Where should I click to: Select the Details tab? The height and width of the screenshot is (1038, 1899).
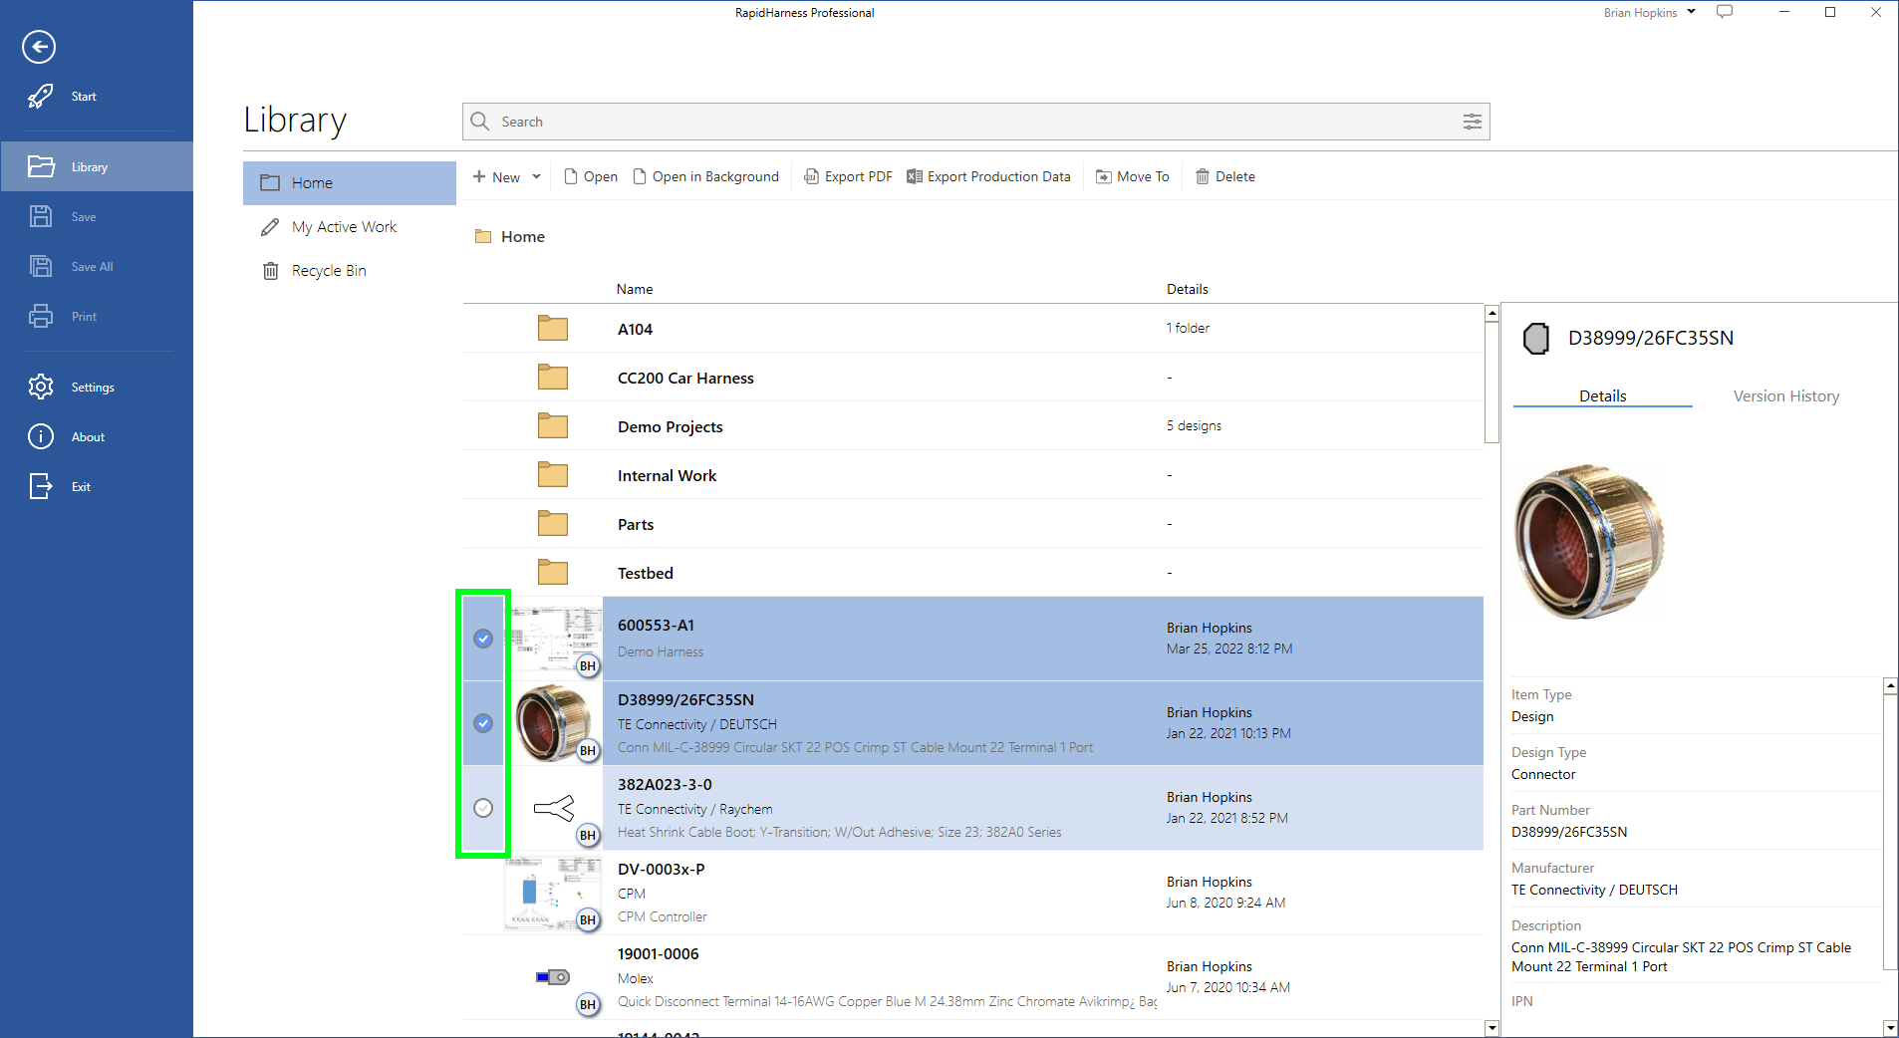[x=1602, y=396]
